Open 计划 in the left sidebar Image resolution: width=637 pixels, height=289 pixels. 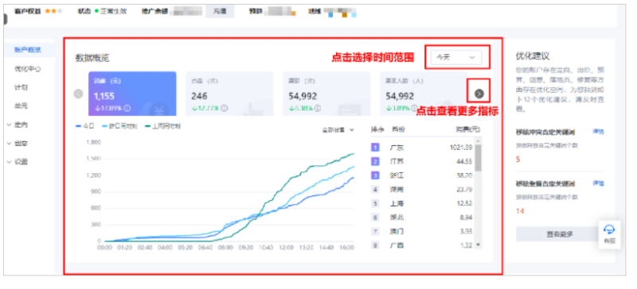click(x=21, y=87)
